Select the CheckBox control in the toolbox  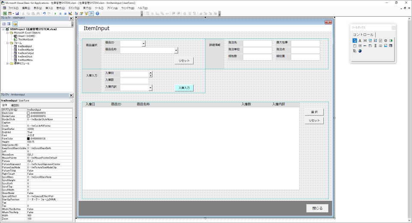380,41
